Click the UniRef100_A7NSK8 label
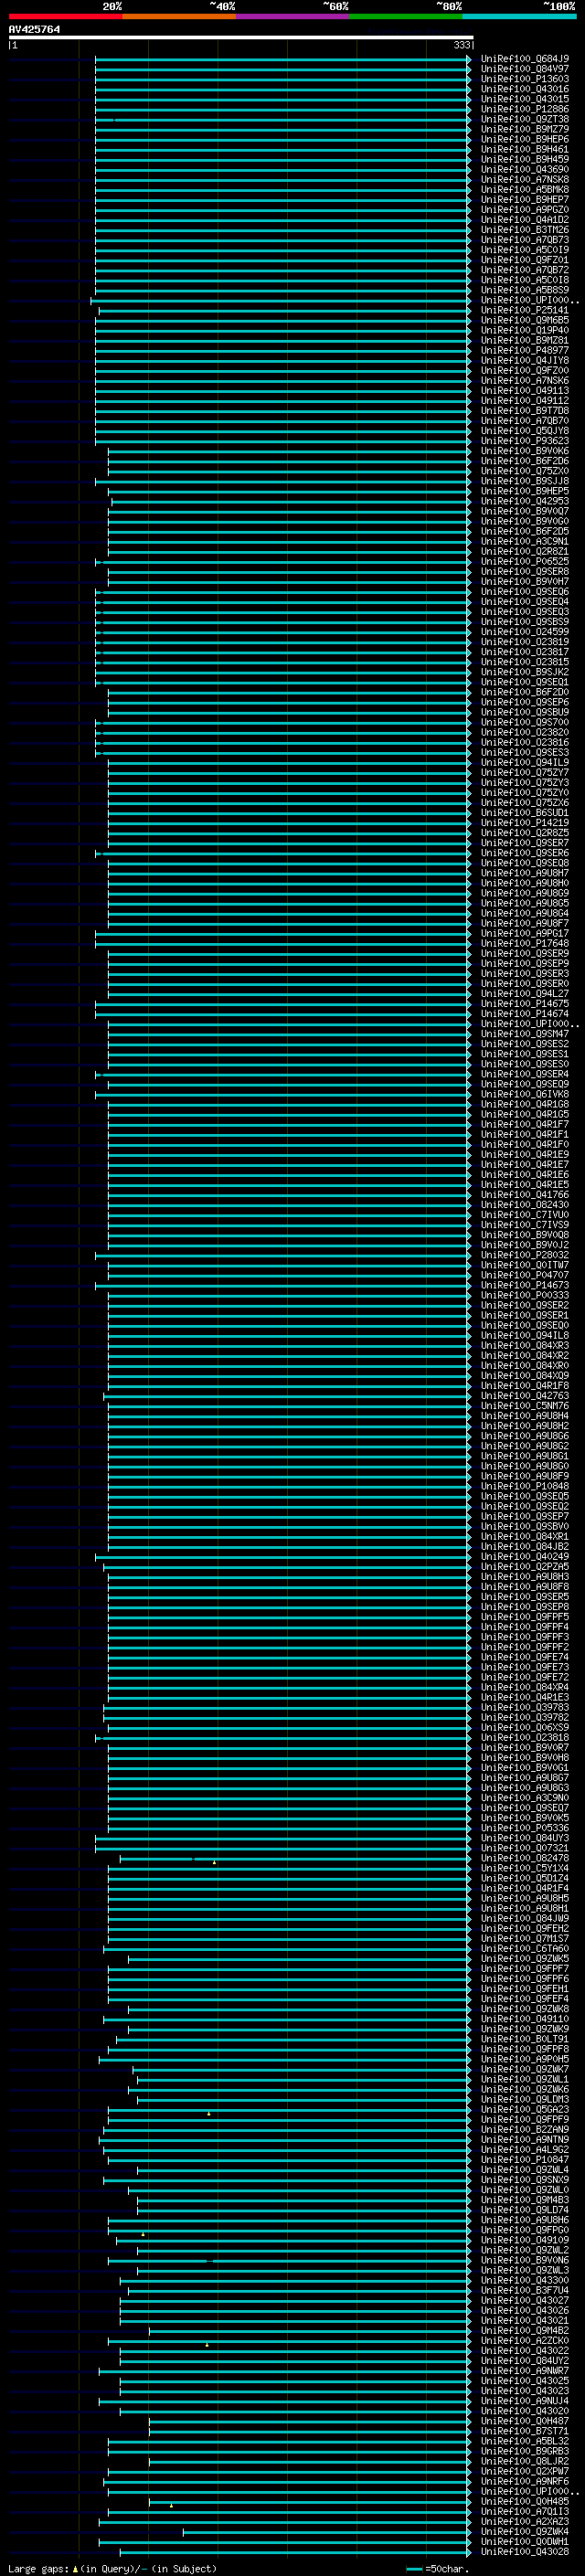 525,180
